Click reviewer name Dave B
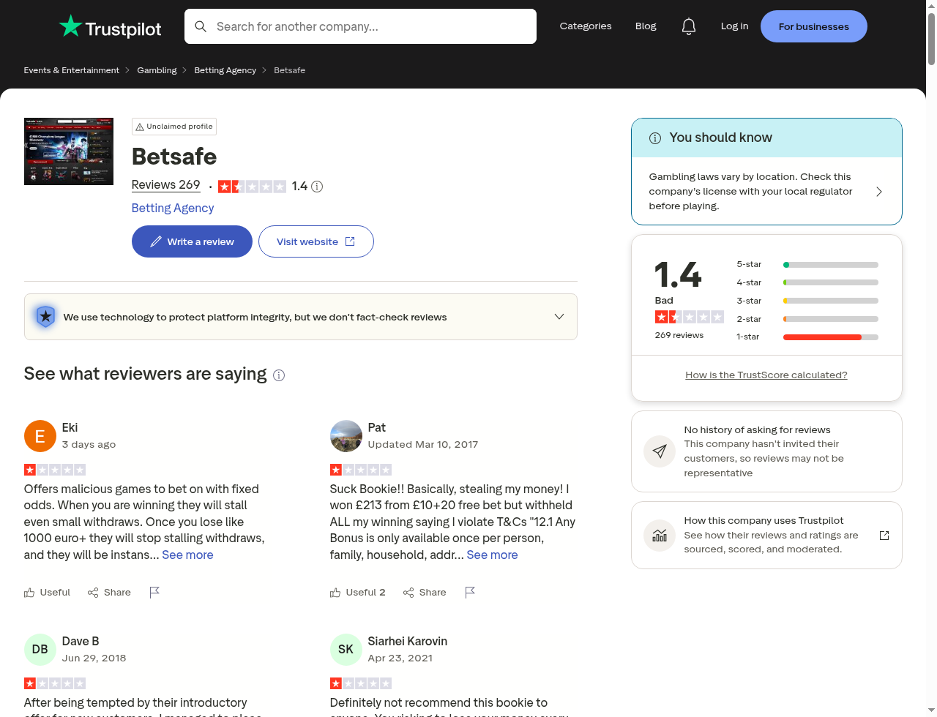This screenshot has height=717, width=937. click(x=81, y=642)
